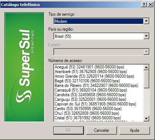Open the Tipo de serviço dropdown arrow

pos(146,21)
